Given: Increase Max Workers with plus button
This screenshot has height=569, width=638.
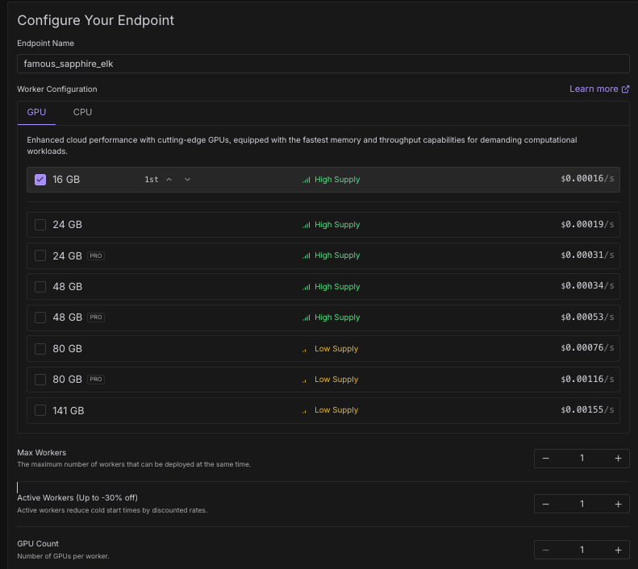Looking at the screenshot, I should 618,459.
